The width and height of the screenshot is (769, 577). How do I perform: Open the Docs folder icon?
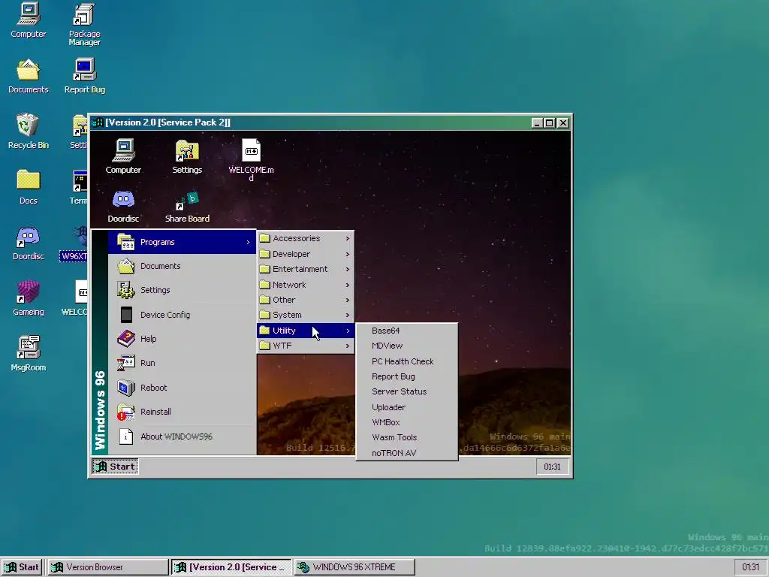[x=29, y=187]
